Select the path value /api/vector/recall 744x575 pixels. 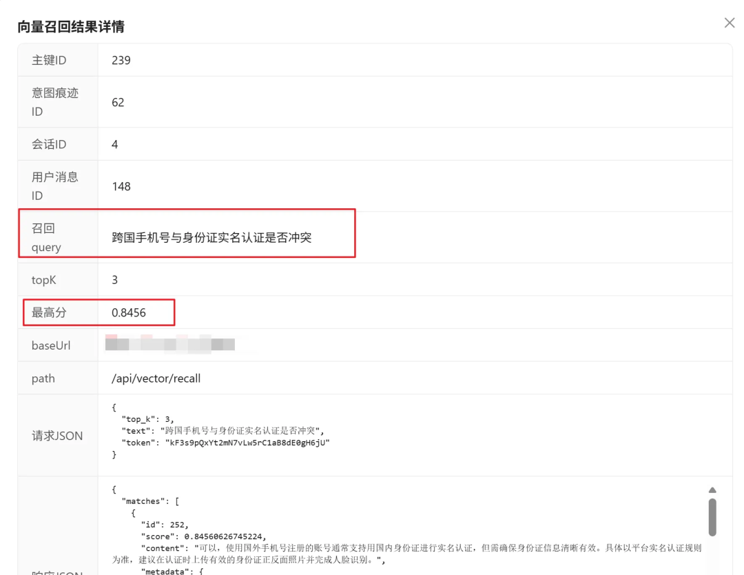[156, 379]
